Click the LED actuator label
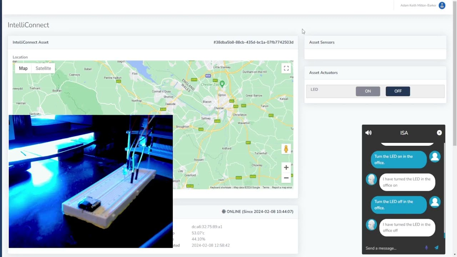Viewport: 457px width, 257px height. click(x=314, y=90)
